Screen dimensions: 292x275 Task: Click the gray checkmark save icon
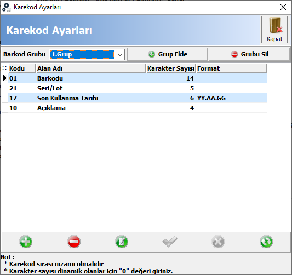pos(170,242)
